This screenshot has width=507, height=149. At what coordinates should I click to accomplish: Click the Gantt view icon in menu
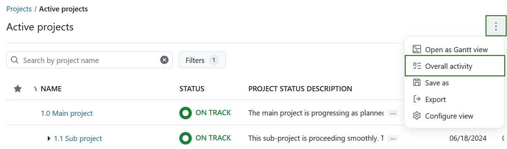coord(417,49)
